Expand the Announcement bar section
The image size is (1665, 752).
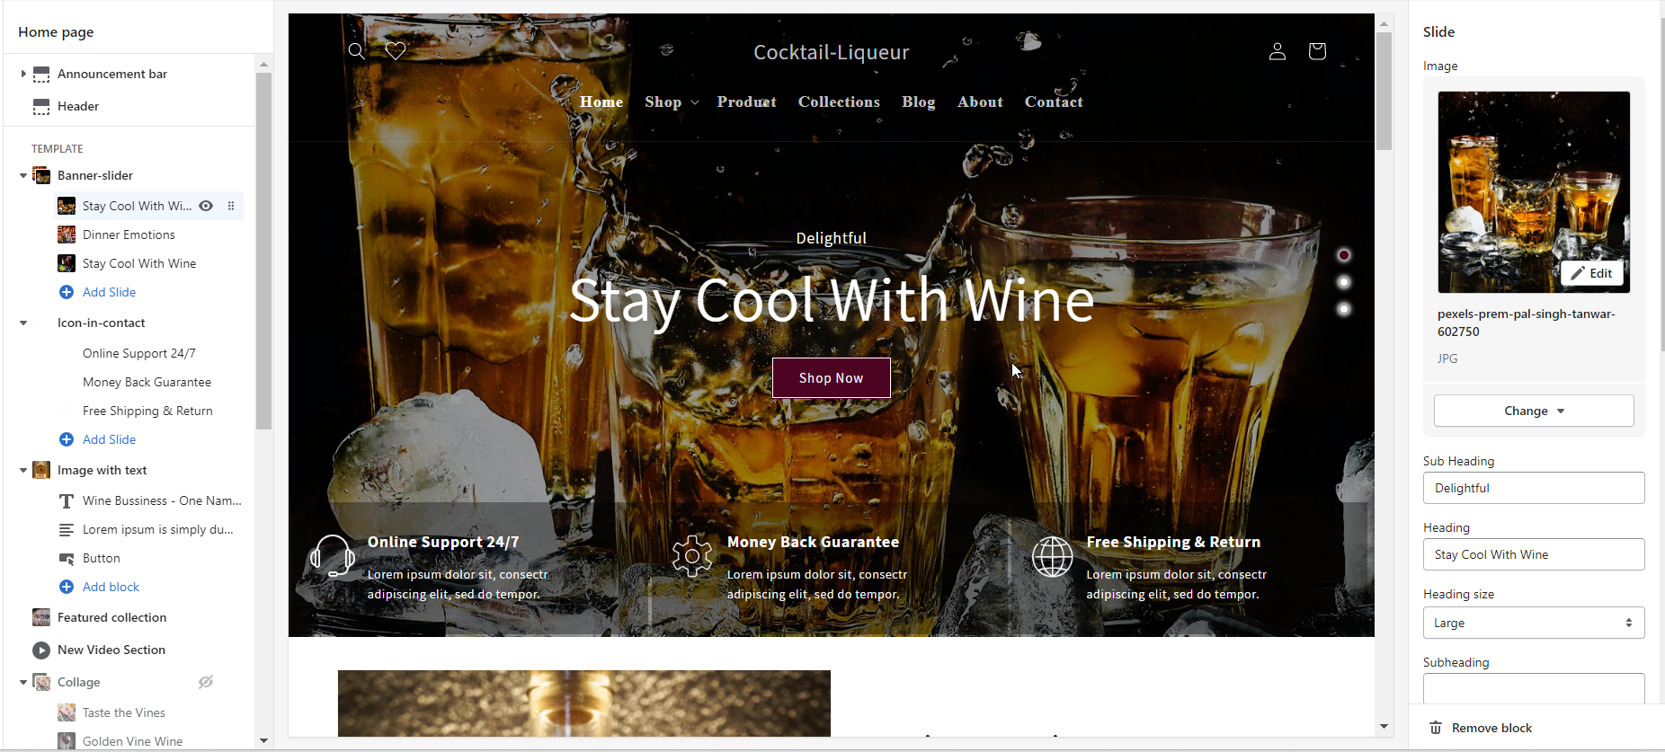(23, 74)
